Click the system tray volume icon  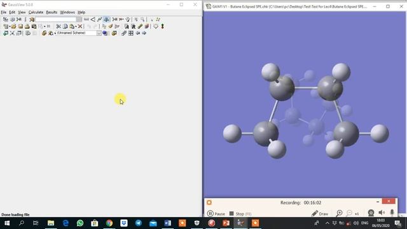click(x=356, y=223)
